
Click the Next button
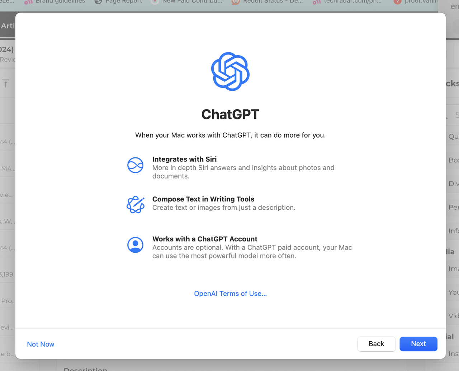418,344
